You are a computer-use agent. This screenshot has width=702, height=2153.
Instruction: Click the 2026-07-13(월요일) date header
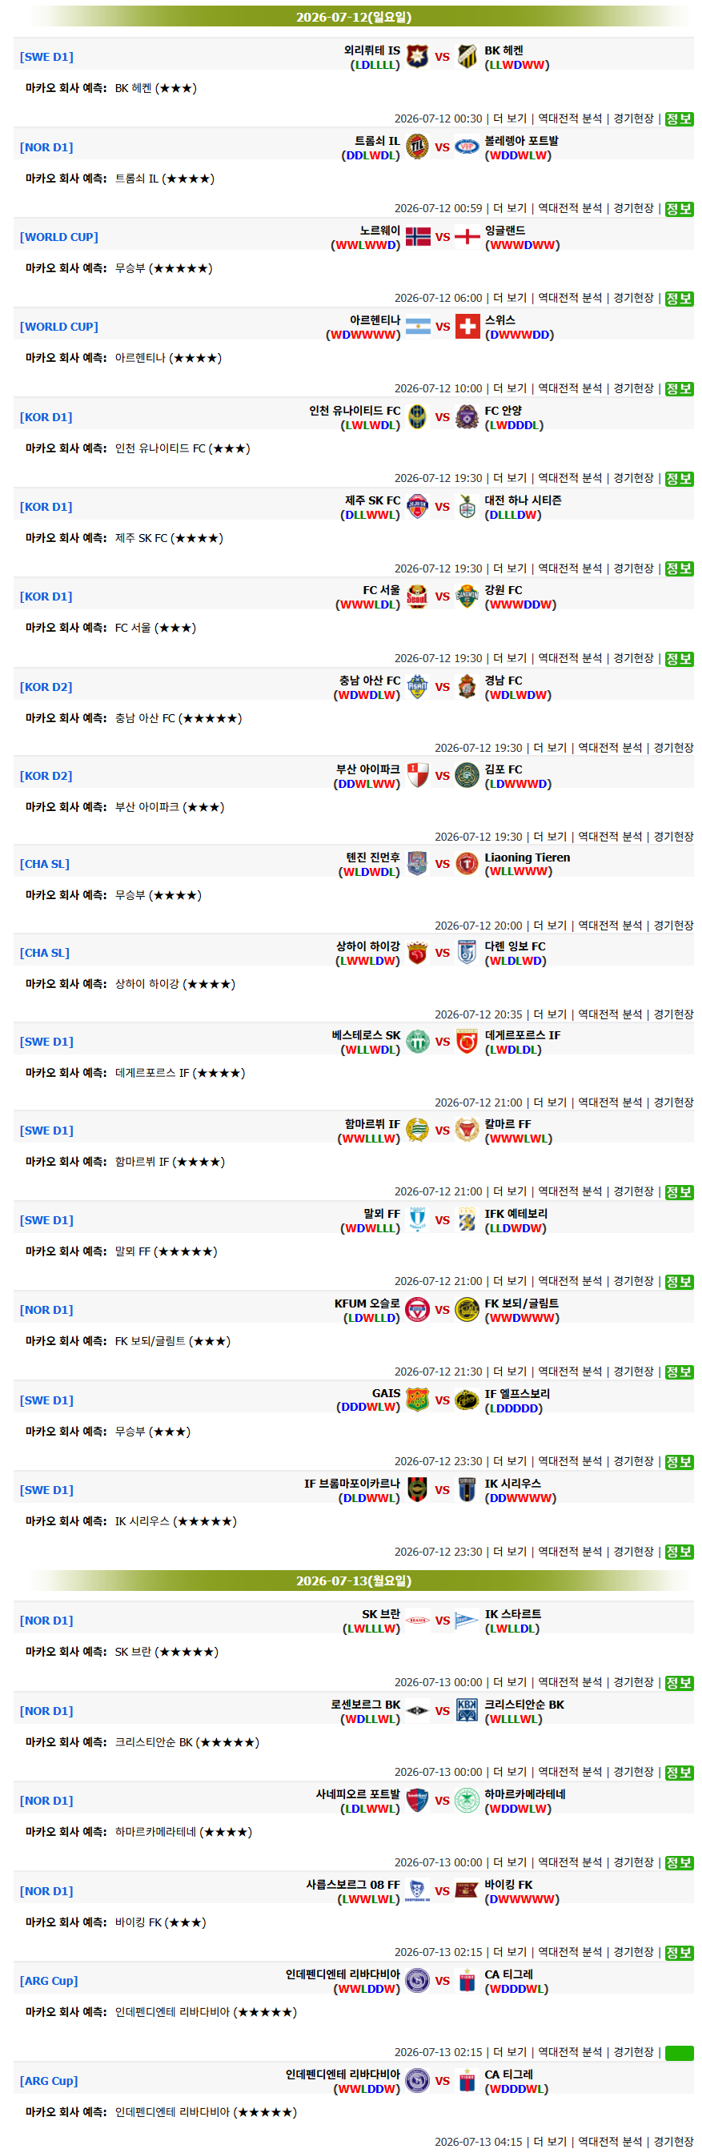click(x=354, y=1581)
